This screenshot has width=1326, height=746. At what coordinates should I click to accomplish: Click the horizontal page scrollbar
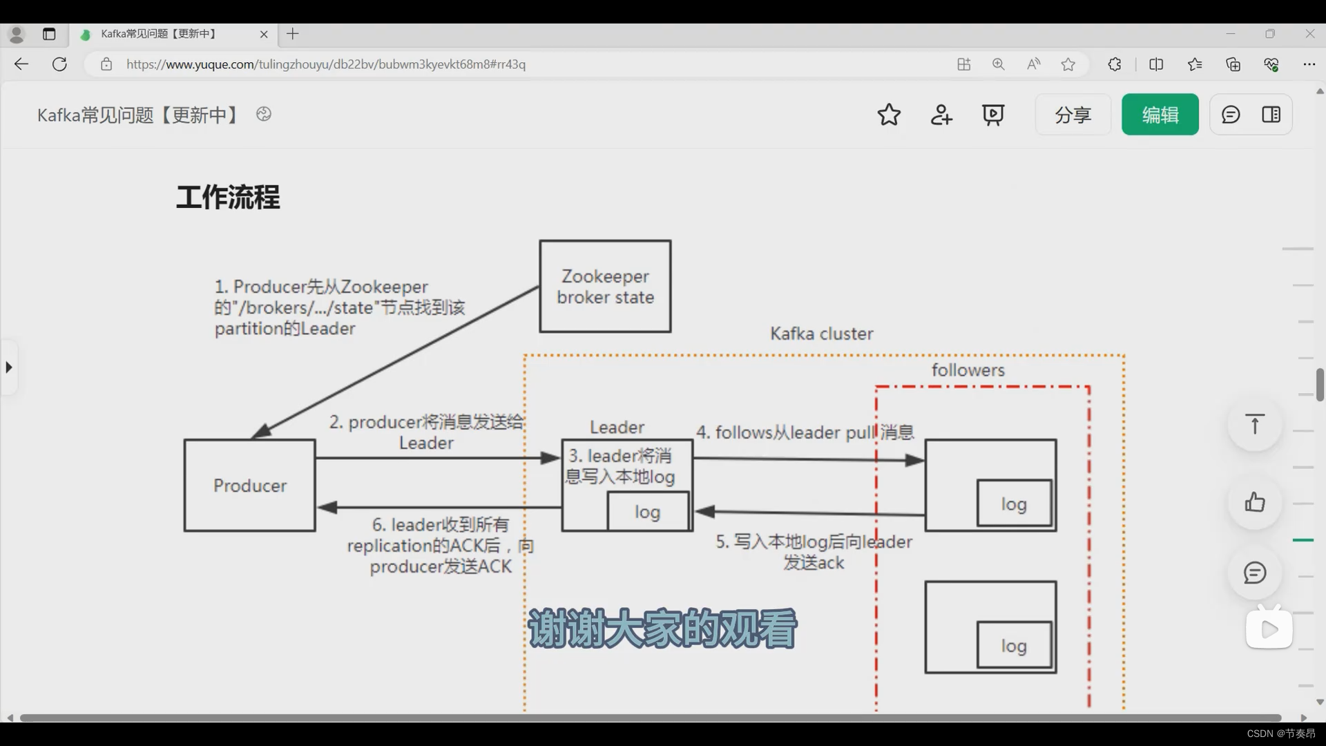pyautogui.click(x=651, y=718)
